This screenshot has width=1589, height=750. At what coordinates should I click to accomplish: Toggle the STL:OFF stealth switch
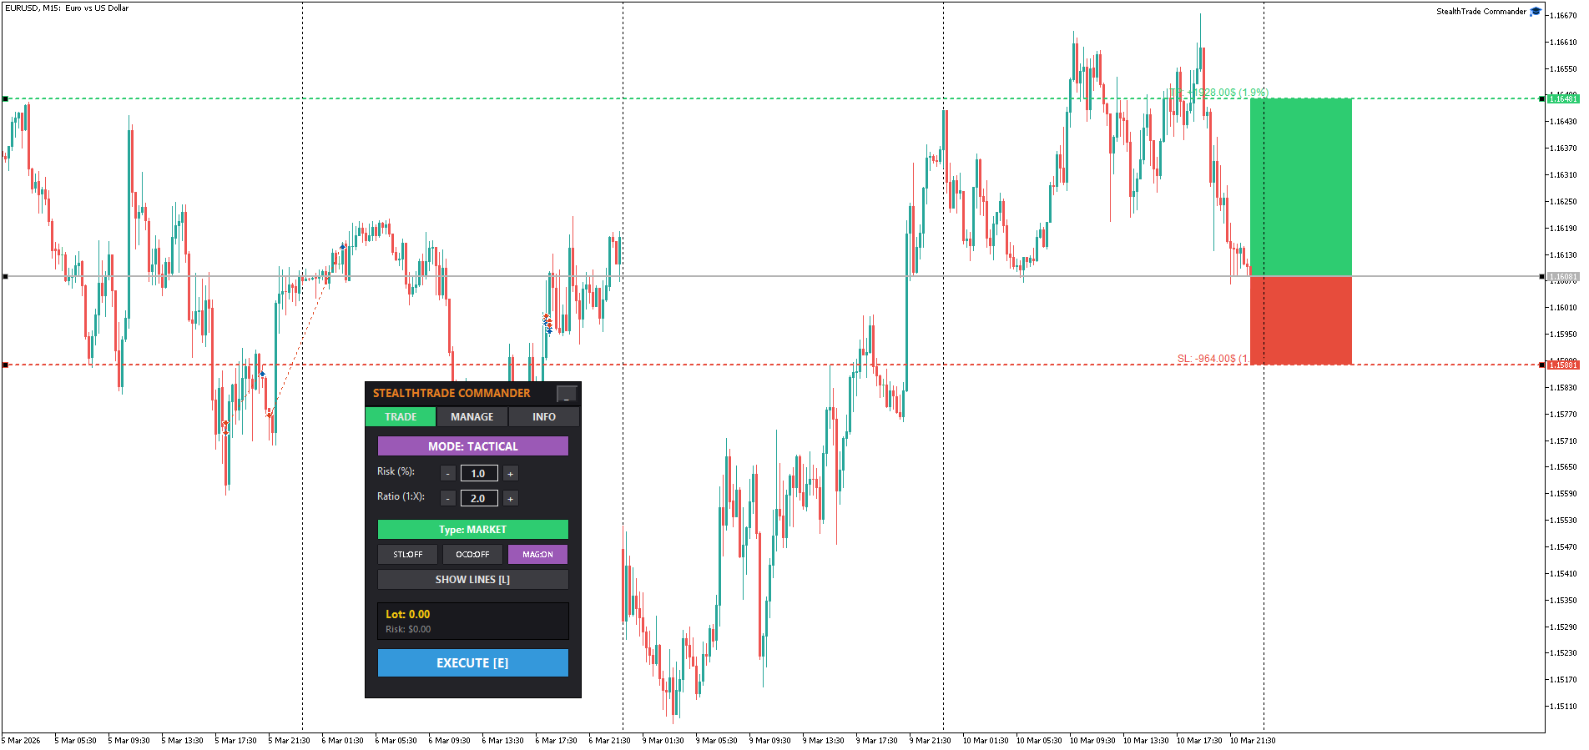(x=408, y=555)
